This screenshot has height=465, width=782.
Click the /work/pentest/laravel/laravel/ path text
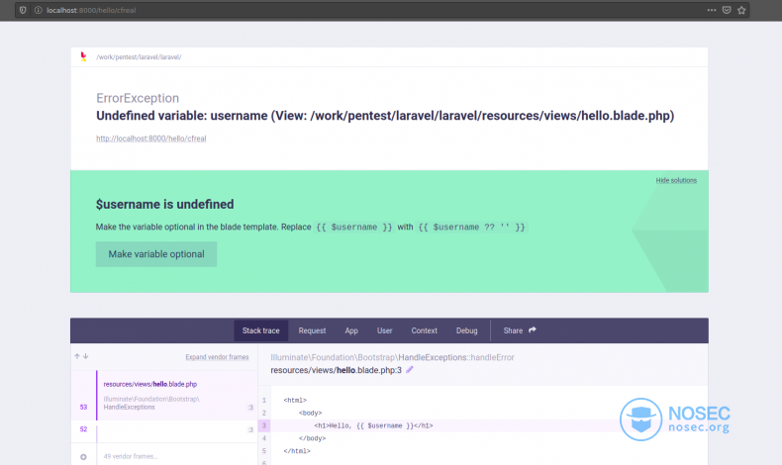(x=139, y=57)
